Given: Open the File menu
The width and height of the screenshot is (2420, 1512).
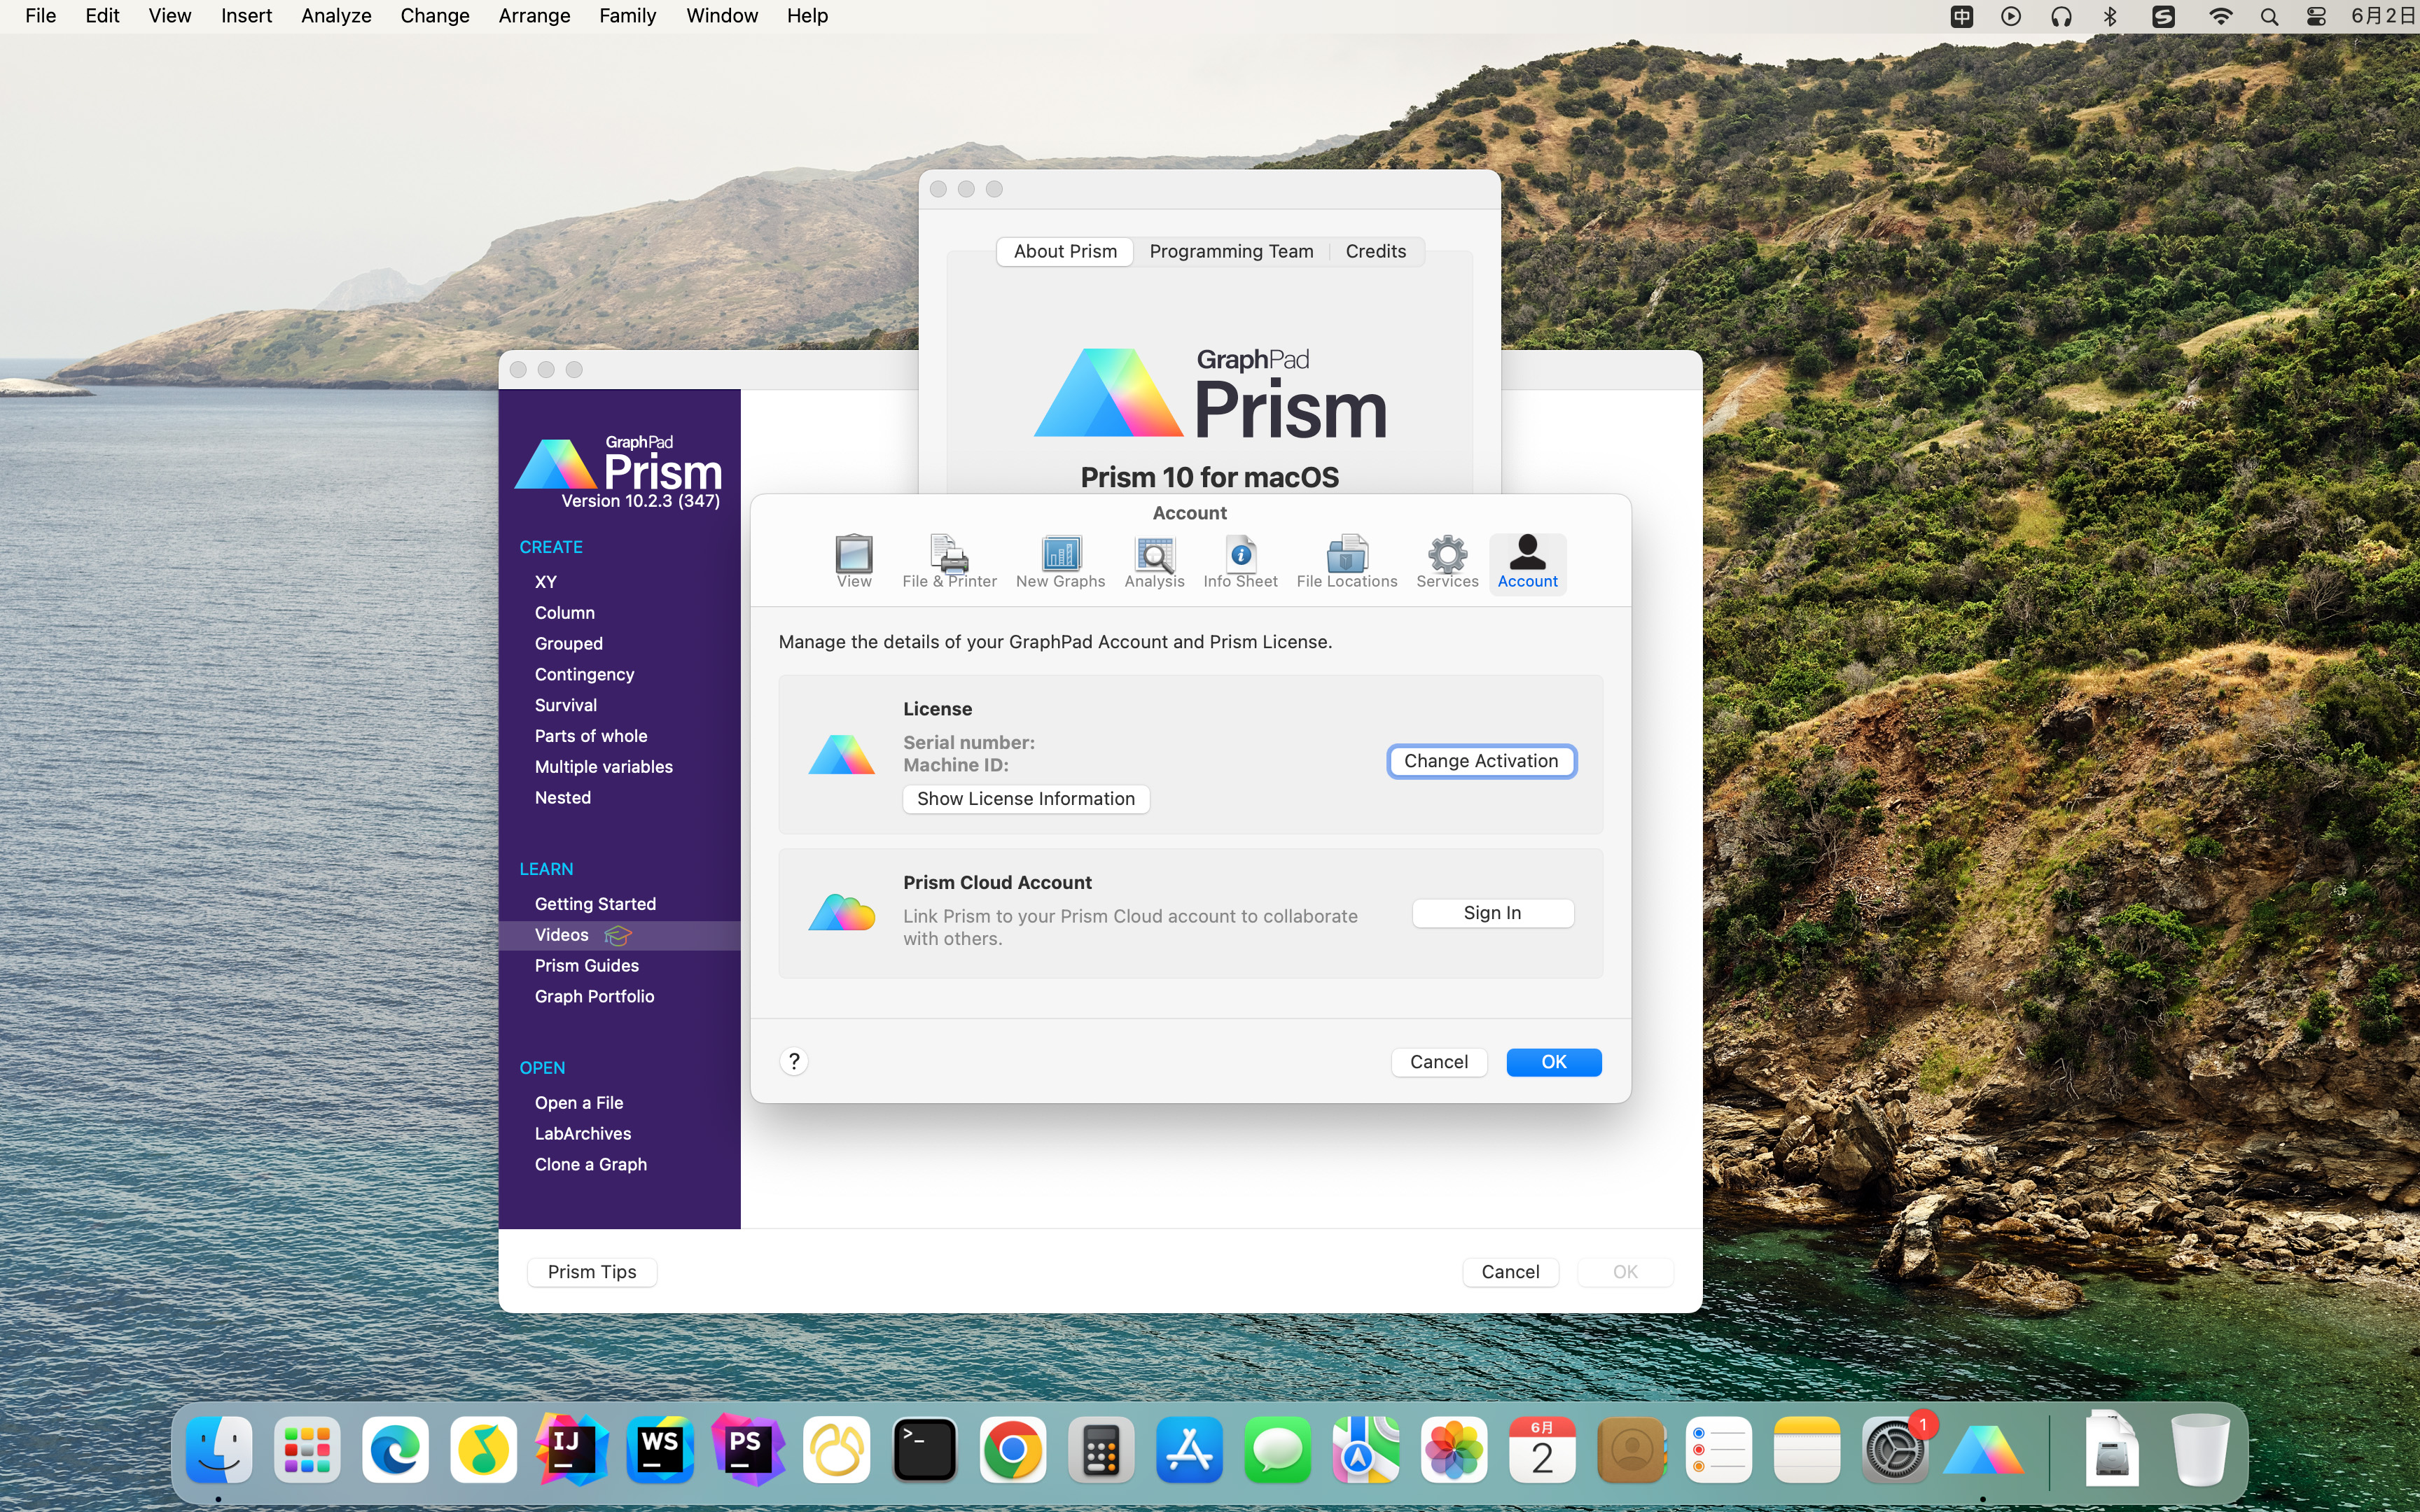Looking at the screenshot, I should click(x=40, y=16).
